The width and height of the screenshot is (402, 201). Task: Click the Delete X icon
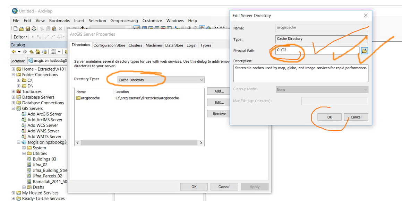click(60, 29)
